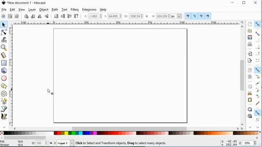This screenshot has width=262, height=147.
Task: Pick the Spiral tool
Action: coord(4,94)
